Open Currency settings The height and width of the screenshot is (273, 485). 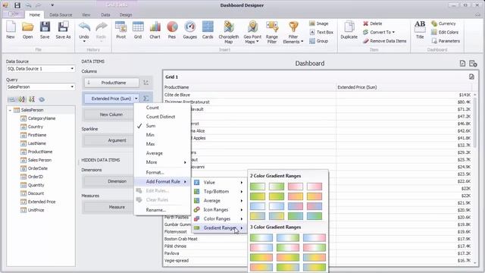[x=443, y=24]
